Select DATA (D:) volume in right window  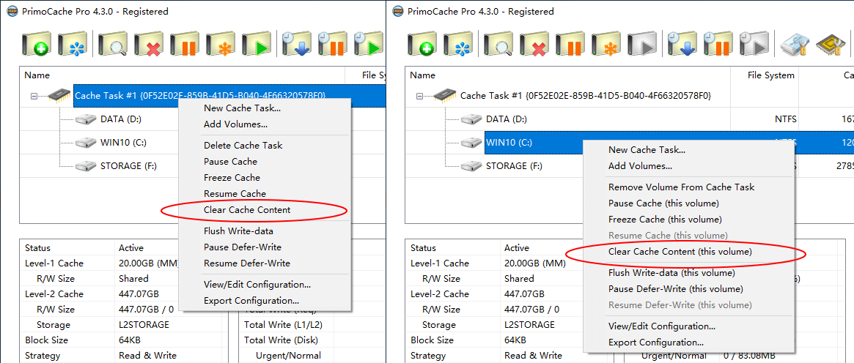point(507,119)
